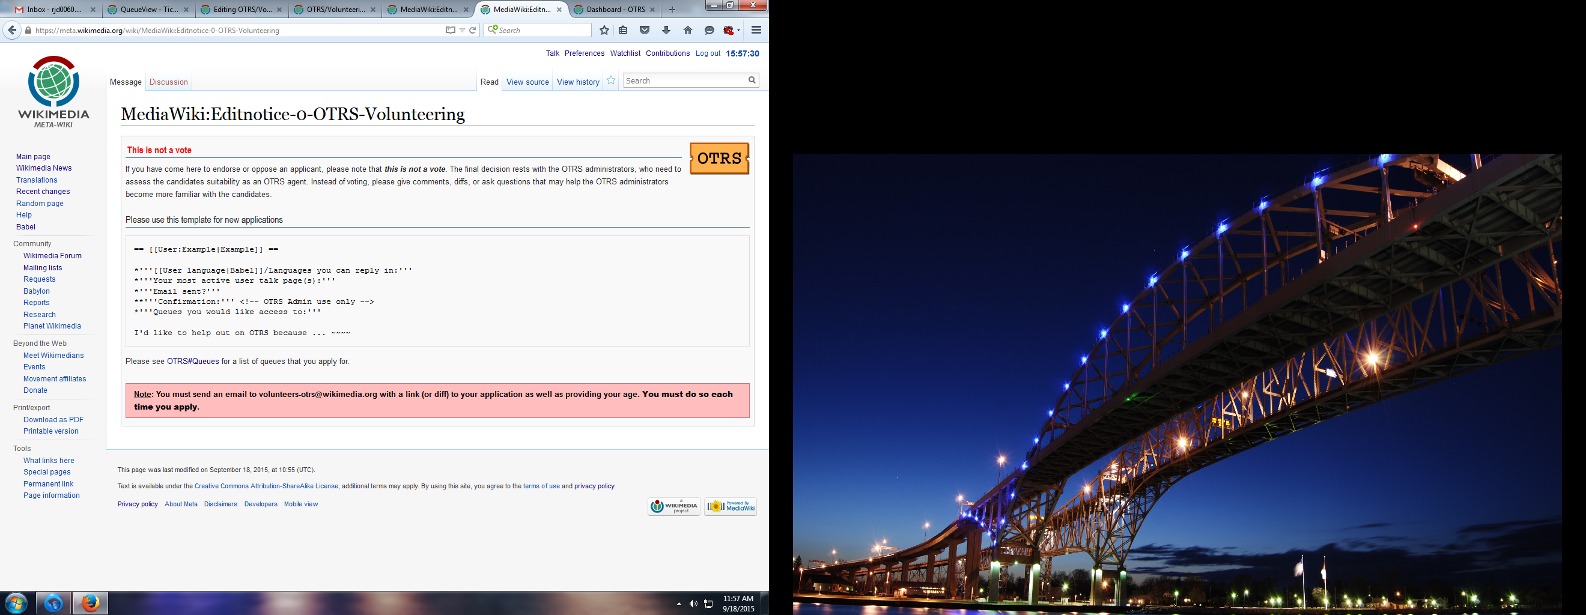Image resolution: width=1586 pixels, height=615 pixels.
Task: Click the Firefox toolbar Search box
Action: click(x=538, y=30)
